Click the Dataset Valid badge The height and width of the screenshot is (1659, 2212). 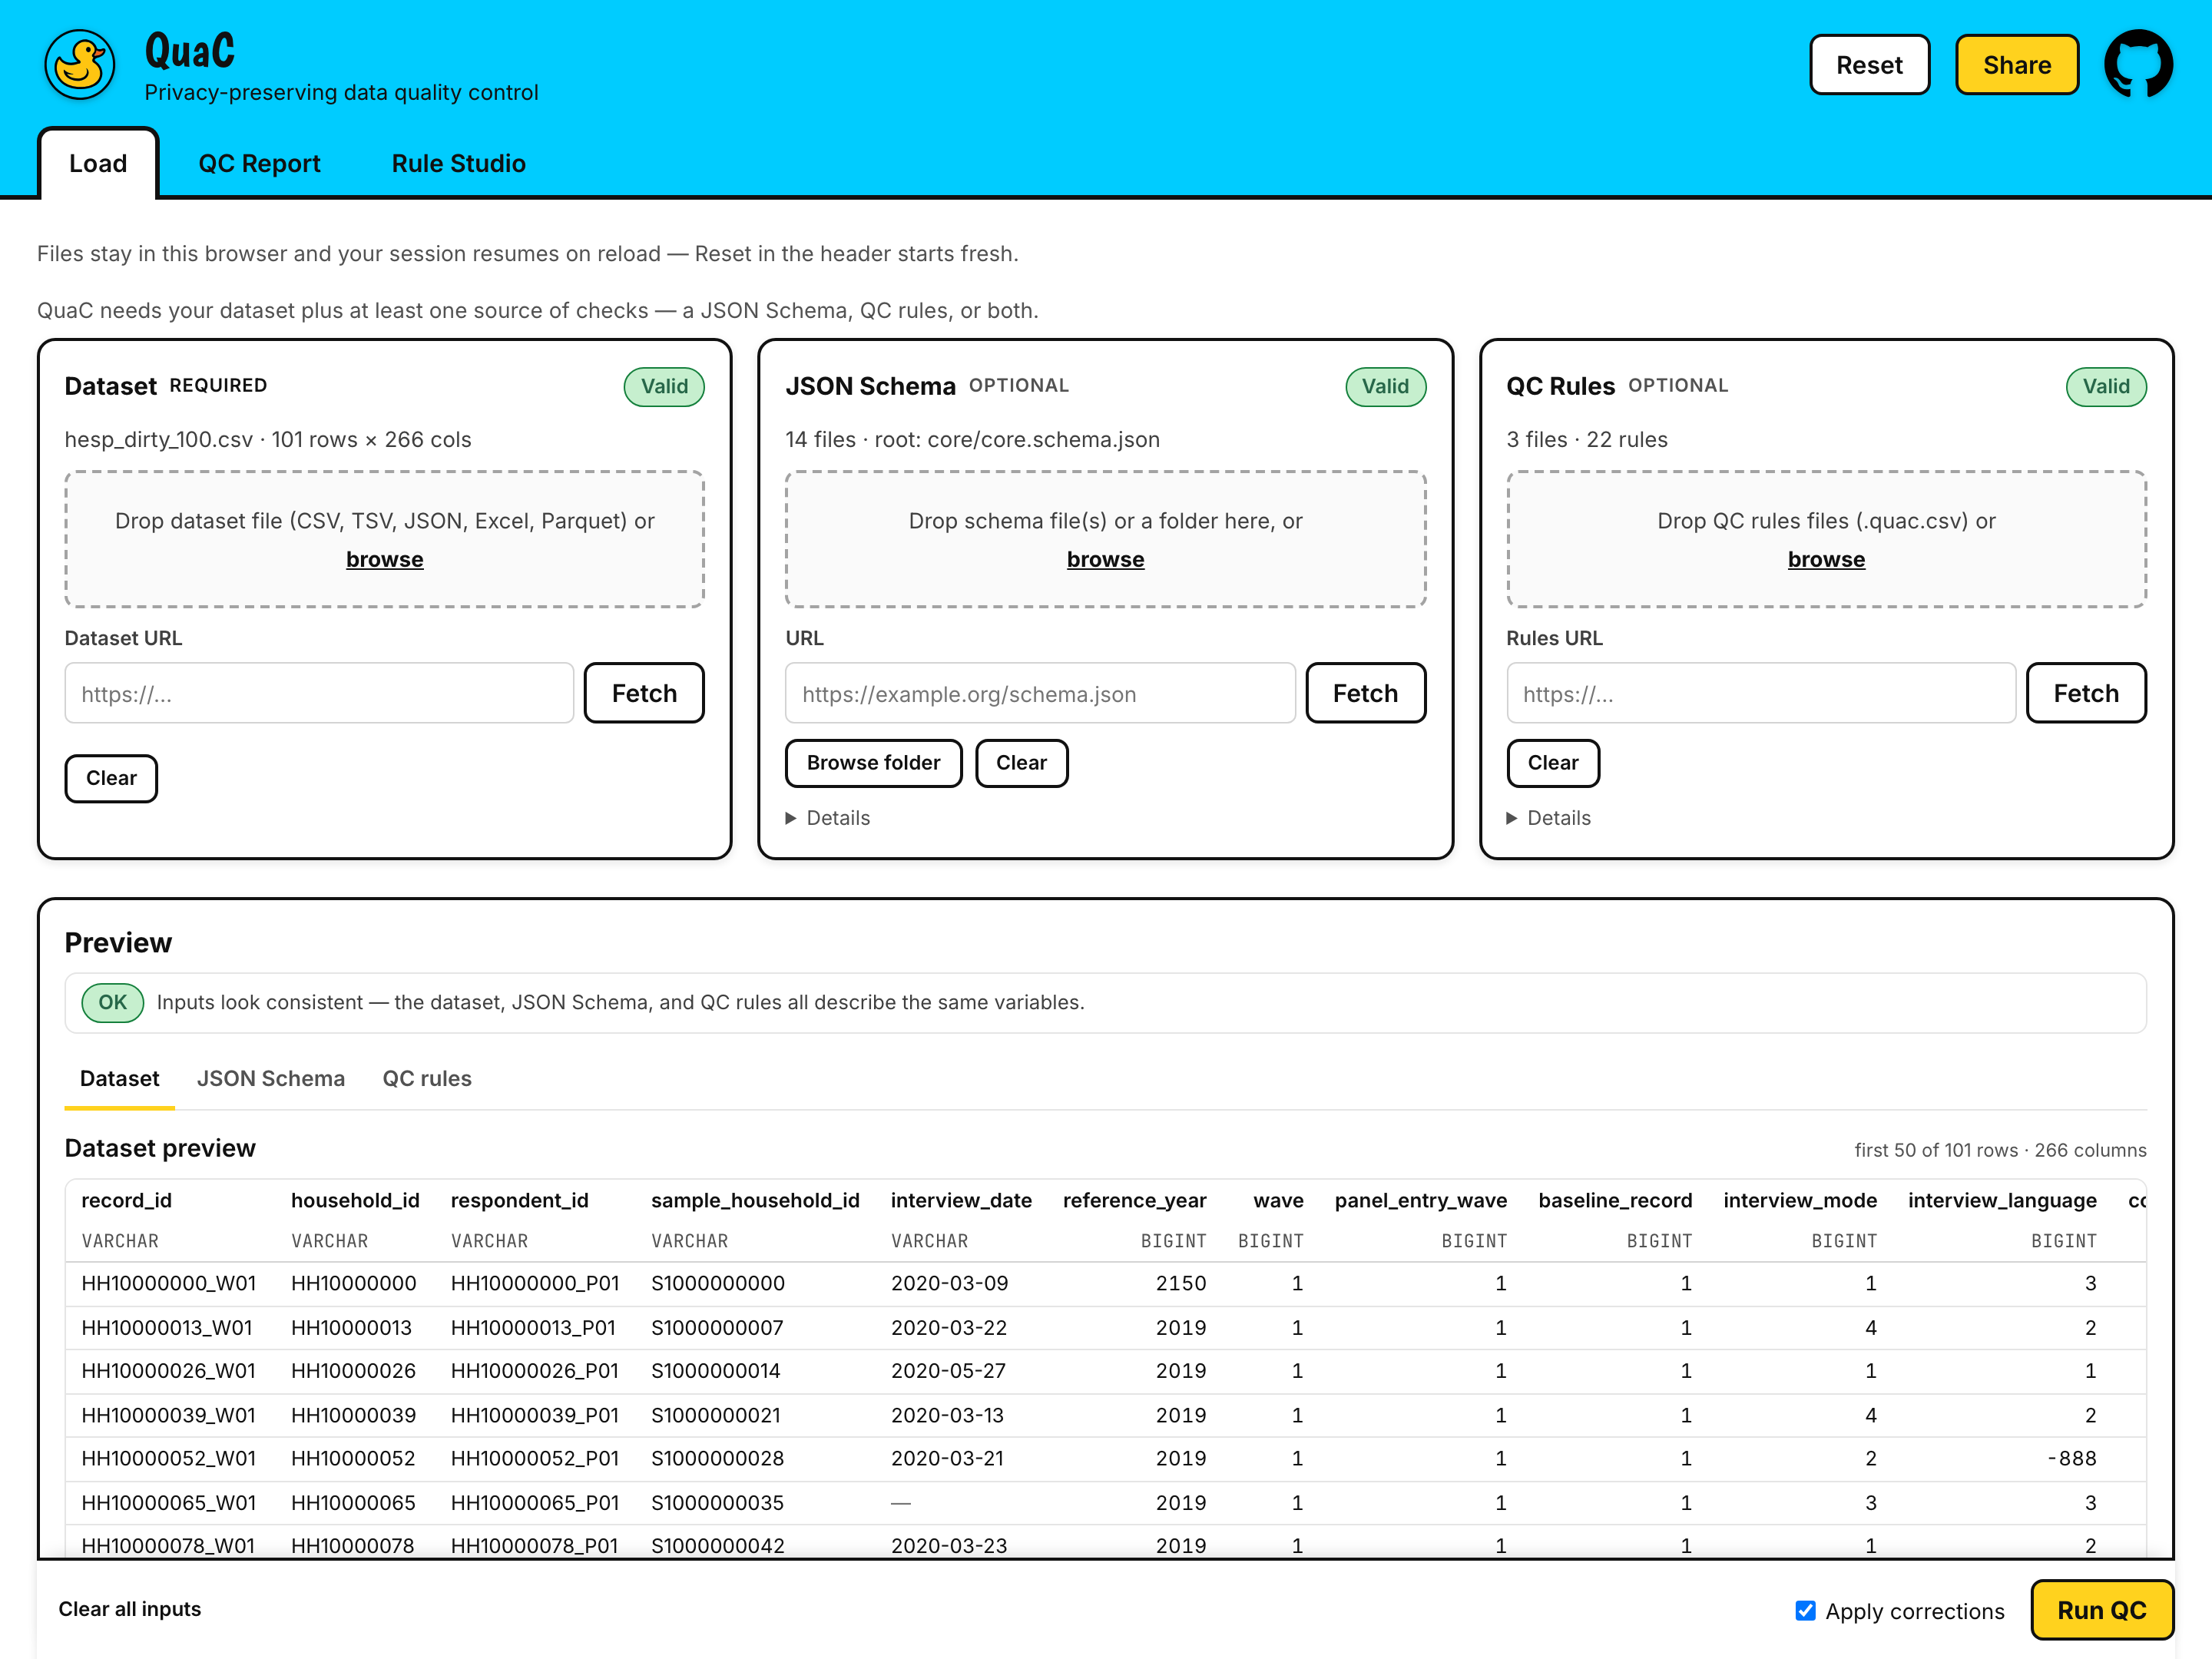(664, 387)
